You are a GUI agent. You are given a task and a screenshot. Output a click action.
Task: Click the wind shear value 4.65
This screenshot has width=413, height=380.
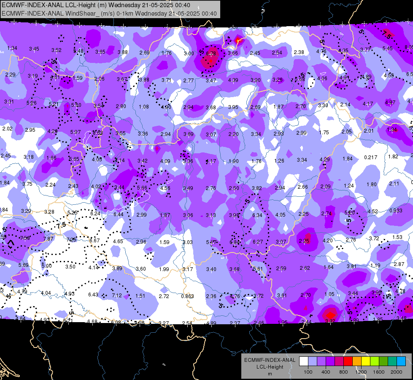[x=118, y=241]
